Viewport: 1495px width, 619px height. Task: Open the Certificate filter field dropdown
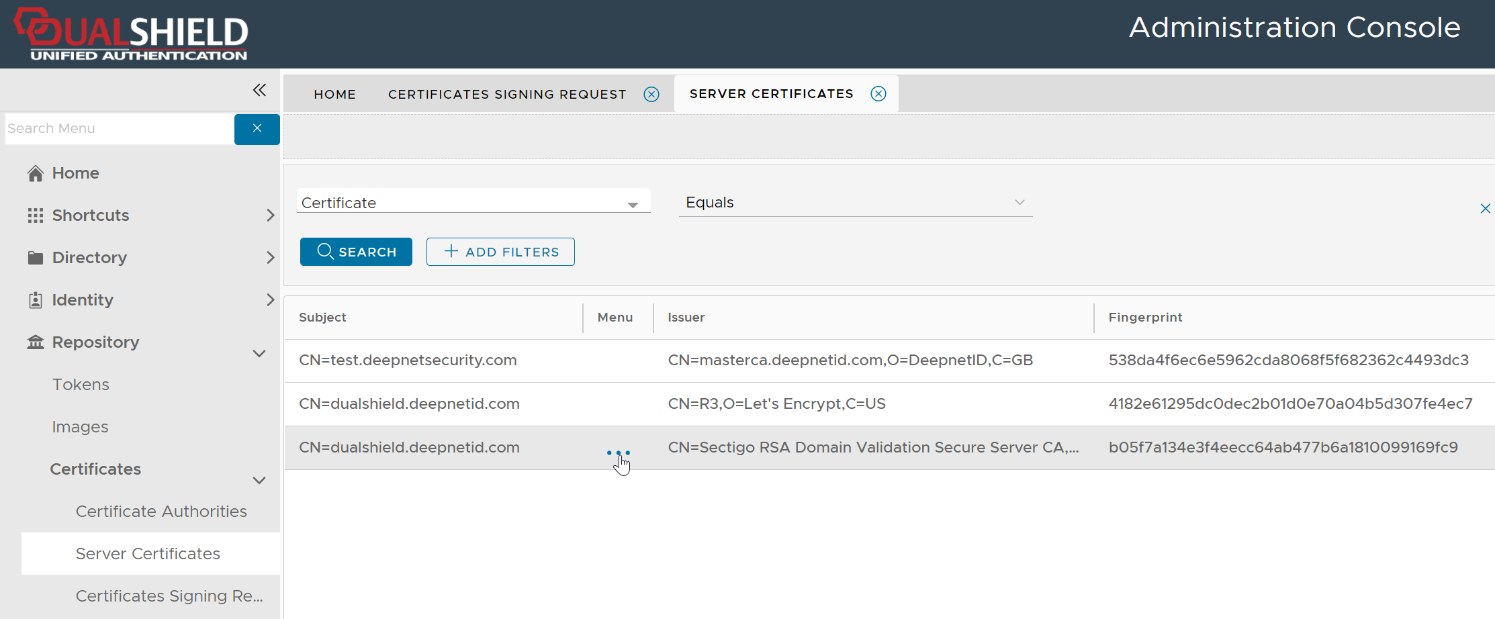(632, 204)
